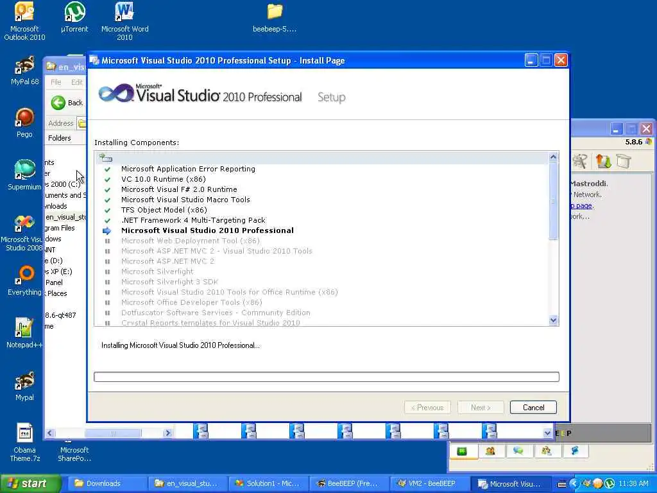Screen dimensions: 657x493
Task: Open the Windows Start menu
Action: coord(30,483)
